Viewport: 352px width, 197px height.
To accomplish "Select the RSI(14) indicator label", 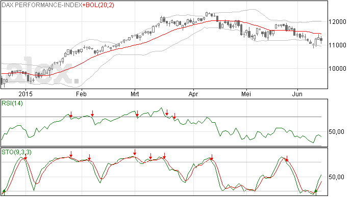I will (12, 103).
